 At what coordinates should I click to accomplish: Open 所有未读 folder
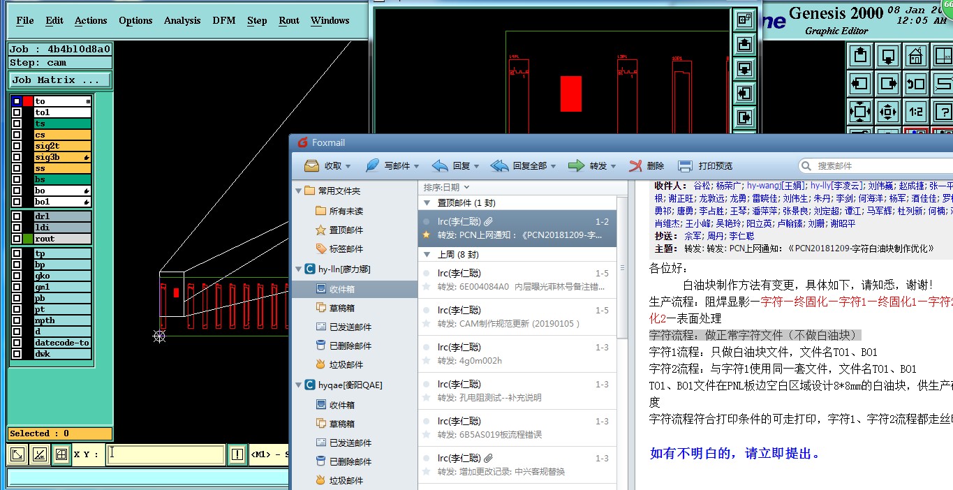[346, 211]
